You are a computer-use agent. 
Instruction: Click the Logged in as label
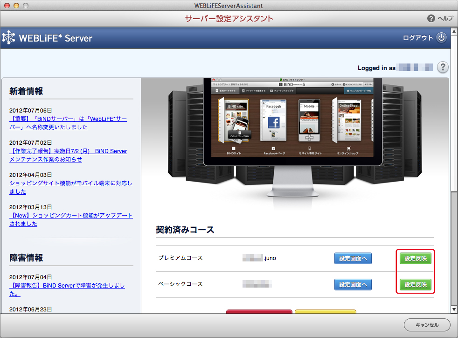coord(376,68)
